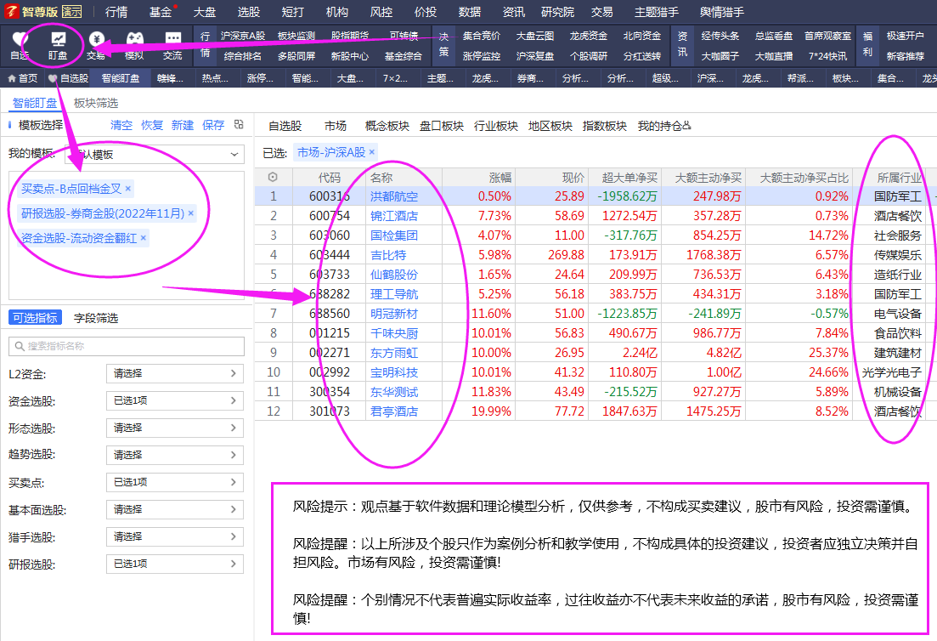Image resolution: width=937 pixels, height=641 pixels.
Task: Click 清空 to clear template
Action: [x=121, y=125]
